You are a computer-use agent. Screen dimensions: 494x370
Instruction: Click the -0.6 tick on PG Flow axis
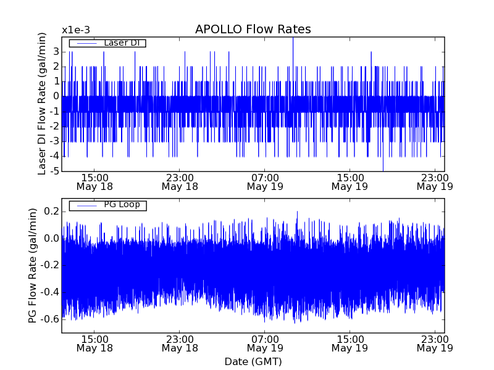click(x=49, y=319)
